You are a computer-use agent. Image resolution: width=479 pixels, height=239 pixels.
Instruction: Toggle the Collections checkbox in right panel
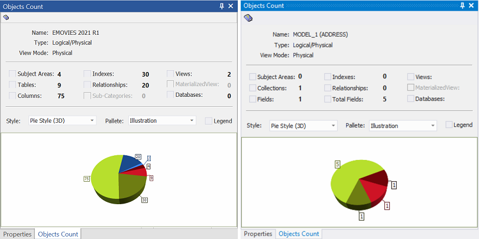coord(253,88)
